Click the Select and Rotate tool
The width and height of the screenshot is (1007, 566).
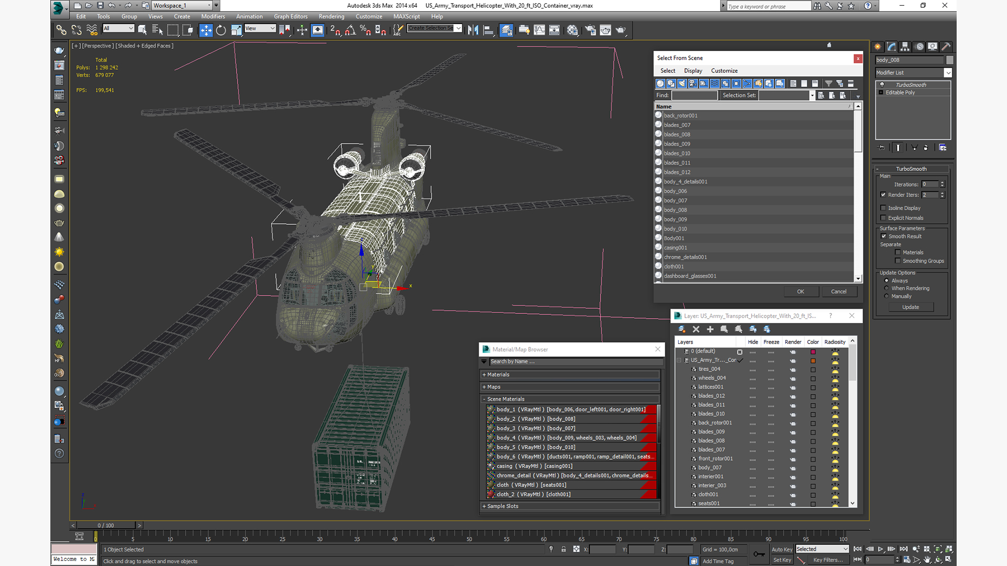(221, 30)
